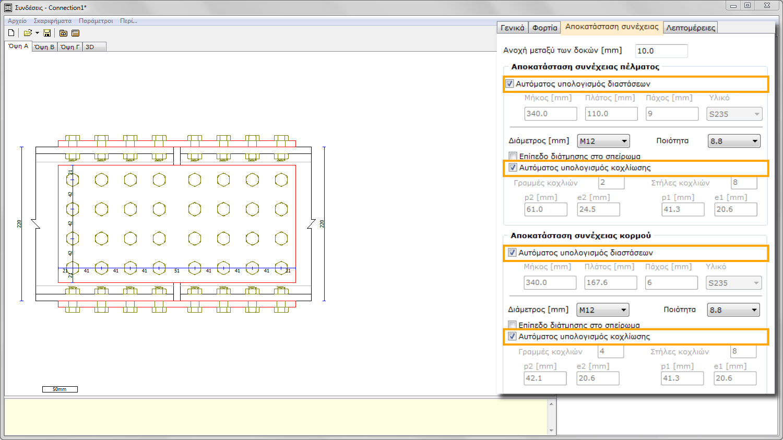783x440 pixels.
Task: Click the beam gap input field
Action: (x=661, y=51)
